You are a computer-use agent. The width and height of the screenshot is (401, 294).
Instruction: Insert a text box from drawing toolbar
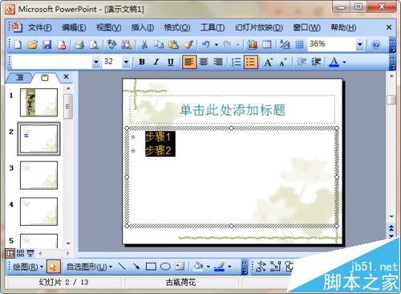(x=180, y=266)
